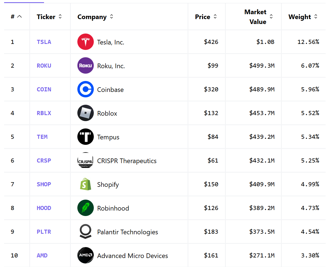Screen dimensions: 336x267
Task: Click the Roblox logo icon
Action: (x=86, y=113)
